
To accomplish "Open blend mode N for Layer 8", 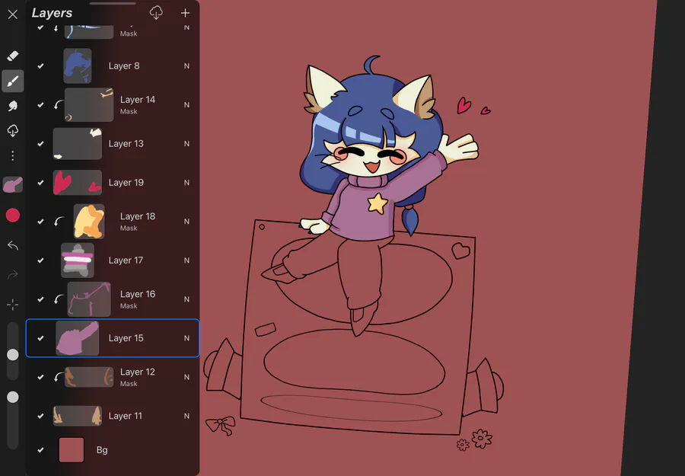I will tap(186, 66).
